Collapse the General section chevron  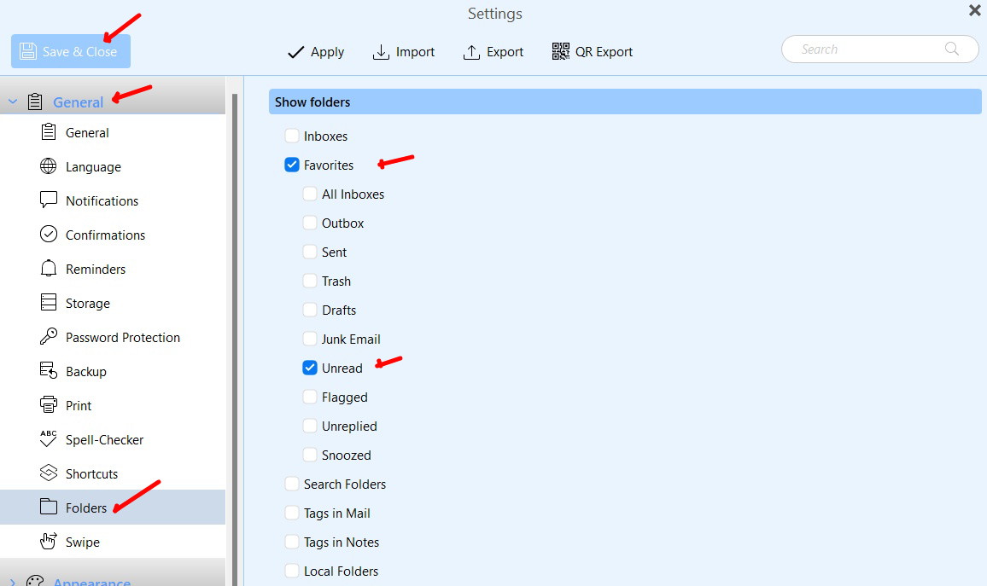(13, 102)
